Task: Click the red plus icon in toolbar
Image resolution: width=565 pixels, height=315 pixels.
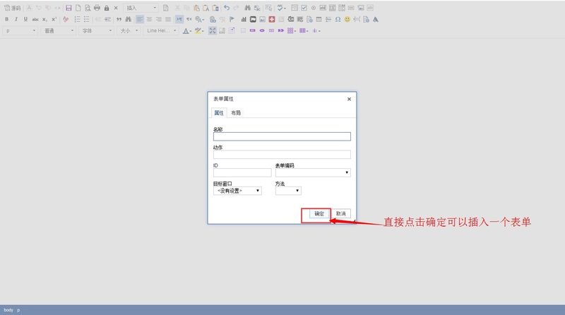Action: tap(272, 19)
